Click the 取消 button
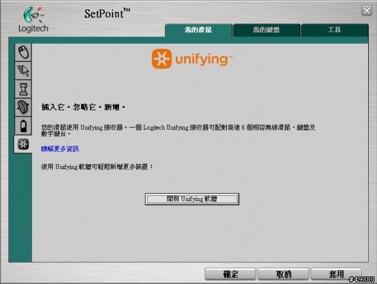The width and height of the screenshot is (377, 284). click(283, 274)
